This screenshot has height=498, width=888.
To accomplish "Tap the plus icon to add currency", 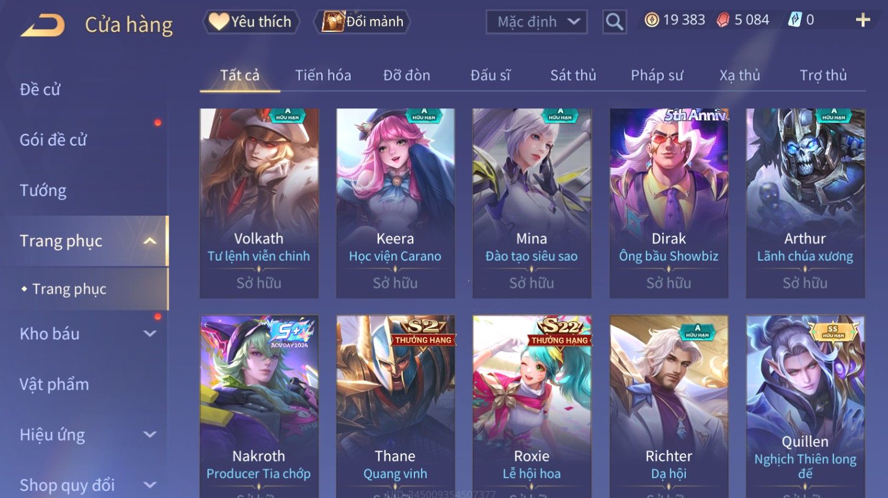I will click(x=863, y=21).
